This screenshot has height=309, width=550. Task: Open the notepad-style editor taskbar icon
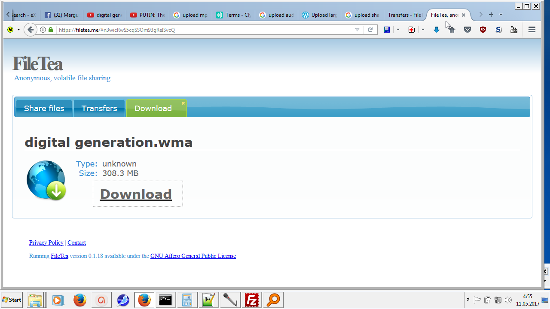[x=209, y=300]
